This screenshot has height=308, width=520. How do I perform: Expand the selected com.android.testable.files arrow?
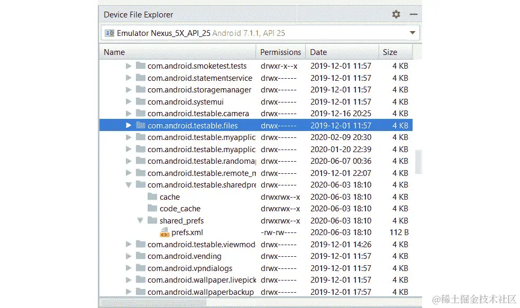129,126
